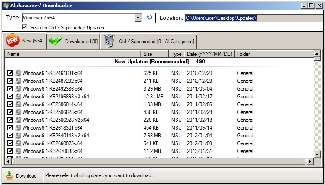
Task: Click the file icon for Windows6.1-KB2506928-v2-x64
Action: pos(18,120)
